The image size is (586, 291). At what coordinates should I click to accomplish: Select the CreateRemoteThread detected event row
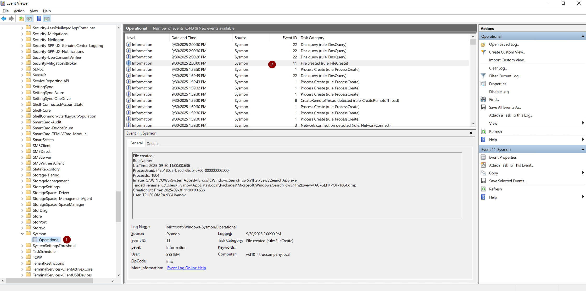tap(349, 100)
